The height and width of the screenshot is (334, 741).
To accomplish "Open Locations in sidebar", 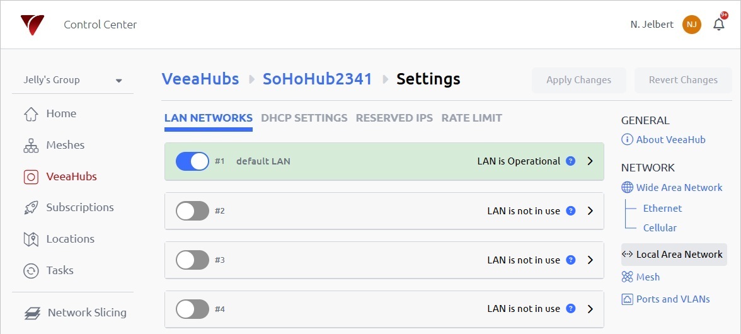I will click(71, 239).
